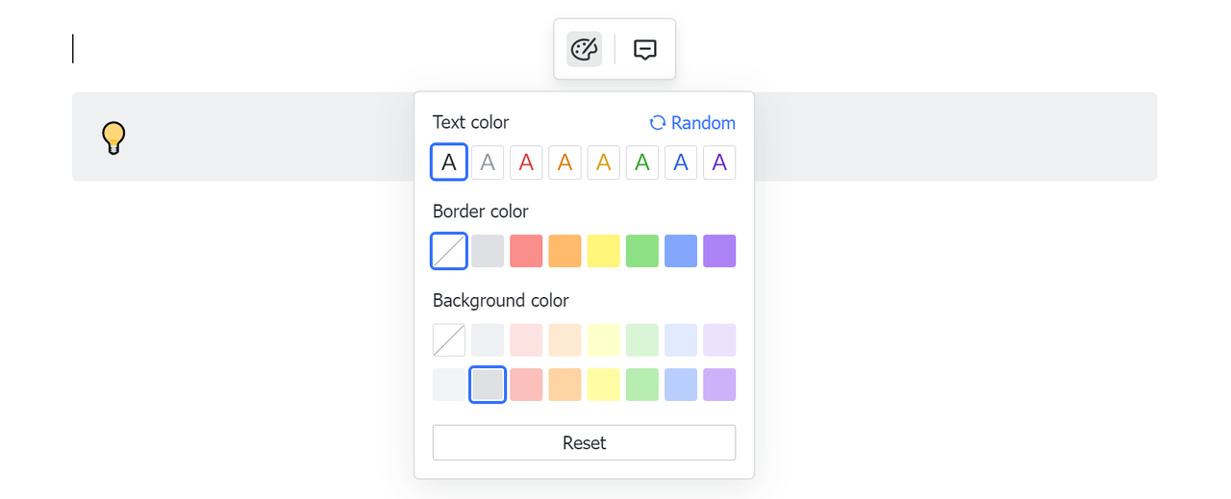Select the red border color swatch
Viewport: 1231px width, 499px height.
[x=526, y=251]
